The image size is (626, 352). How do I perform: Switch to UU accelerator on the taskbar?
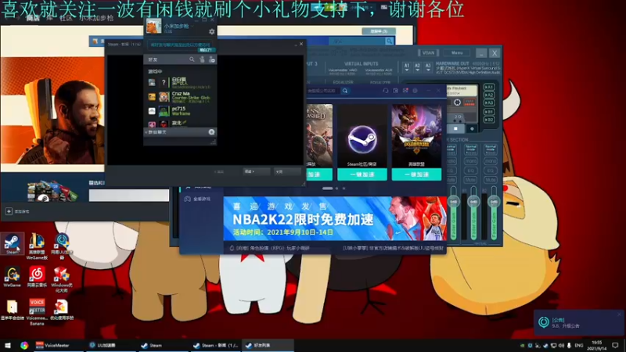pos(110,345)
